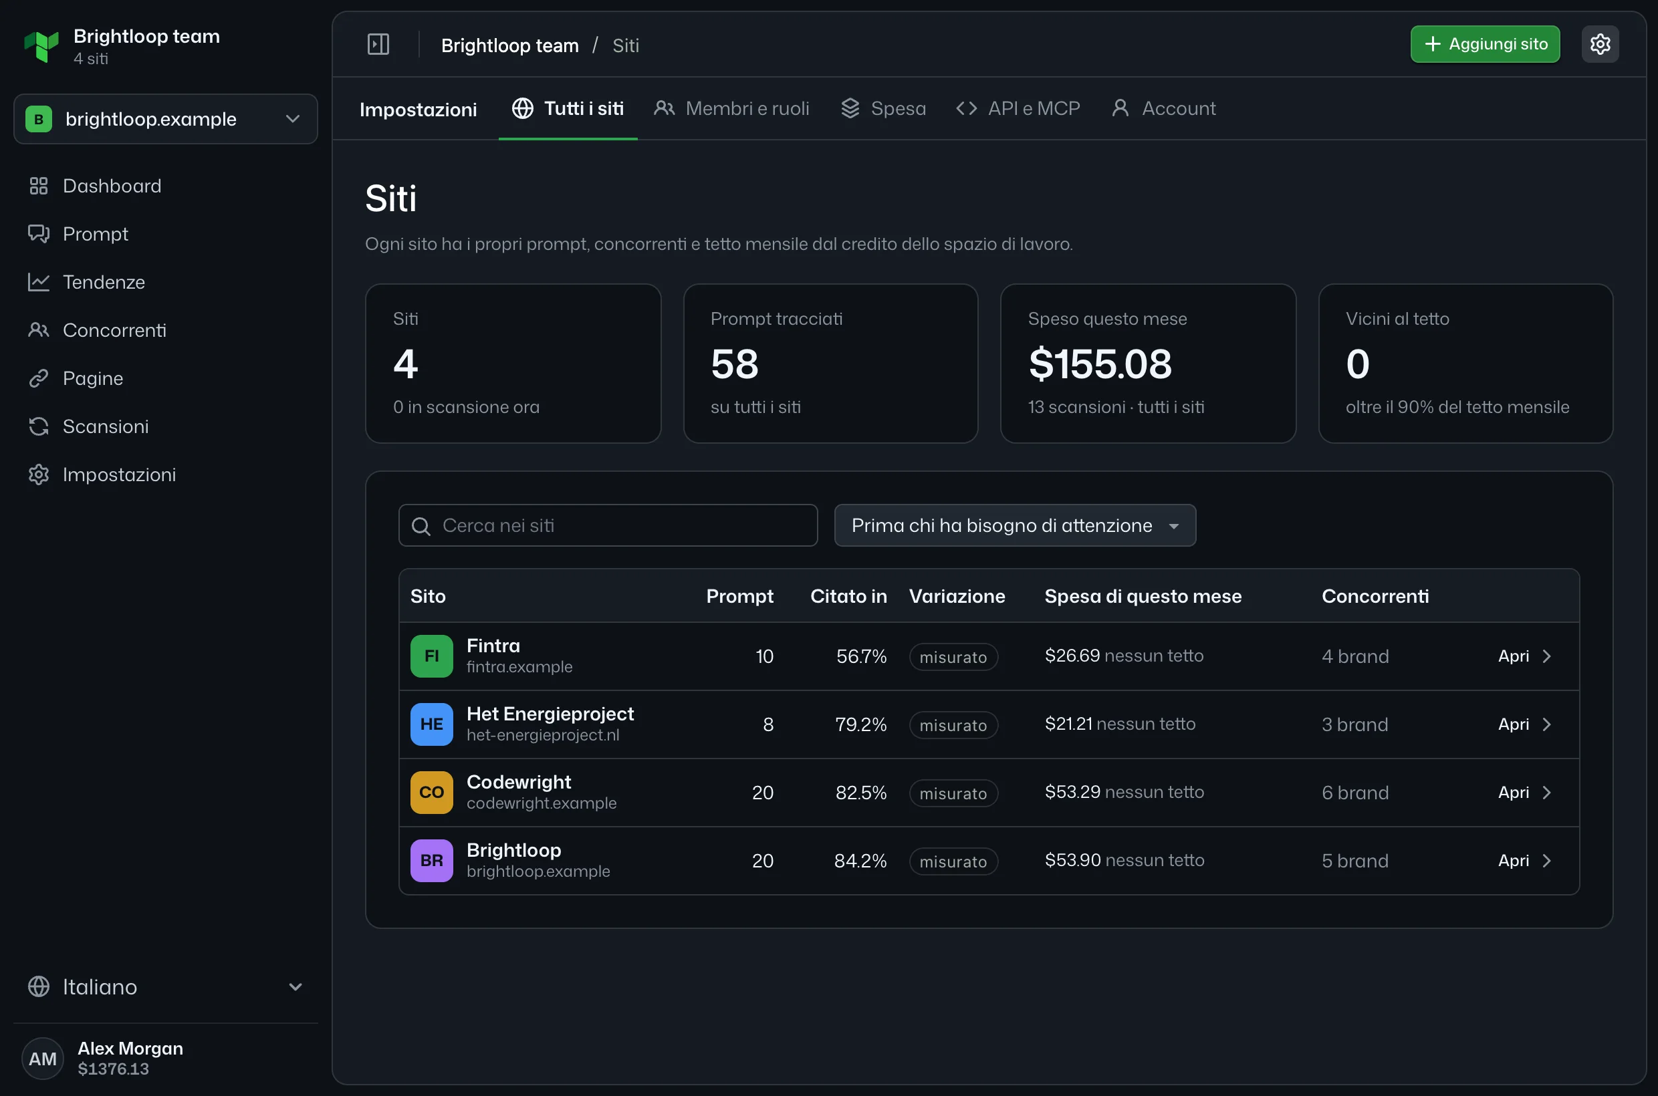This screenshot has width=1658, height=1096.
Task: Click the code brackets icon on API e MCP
Action: tap(967, 108)
